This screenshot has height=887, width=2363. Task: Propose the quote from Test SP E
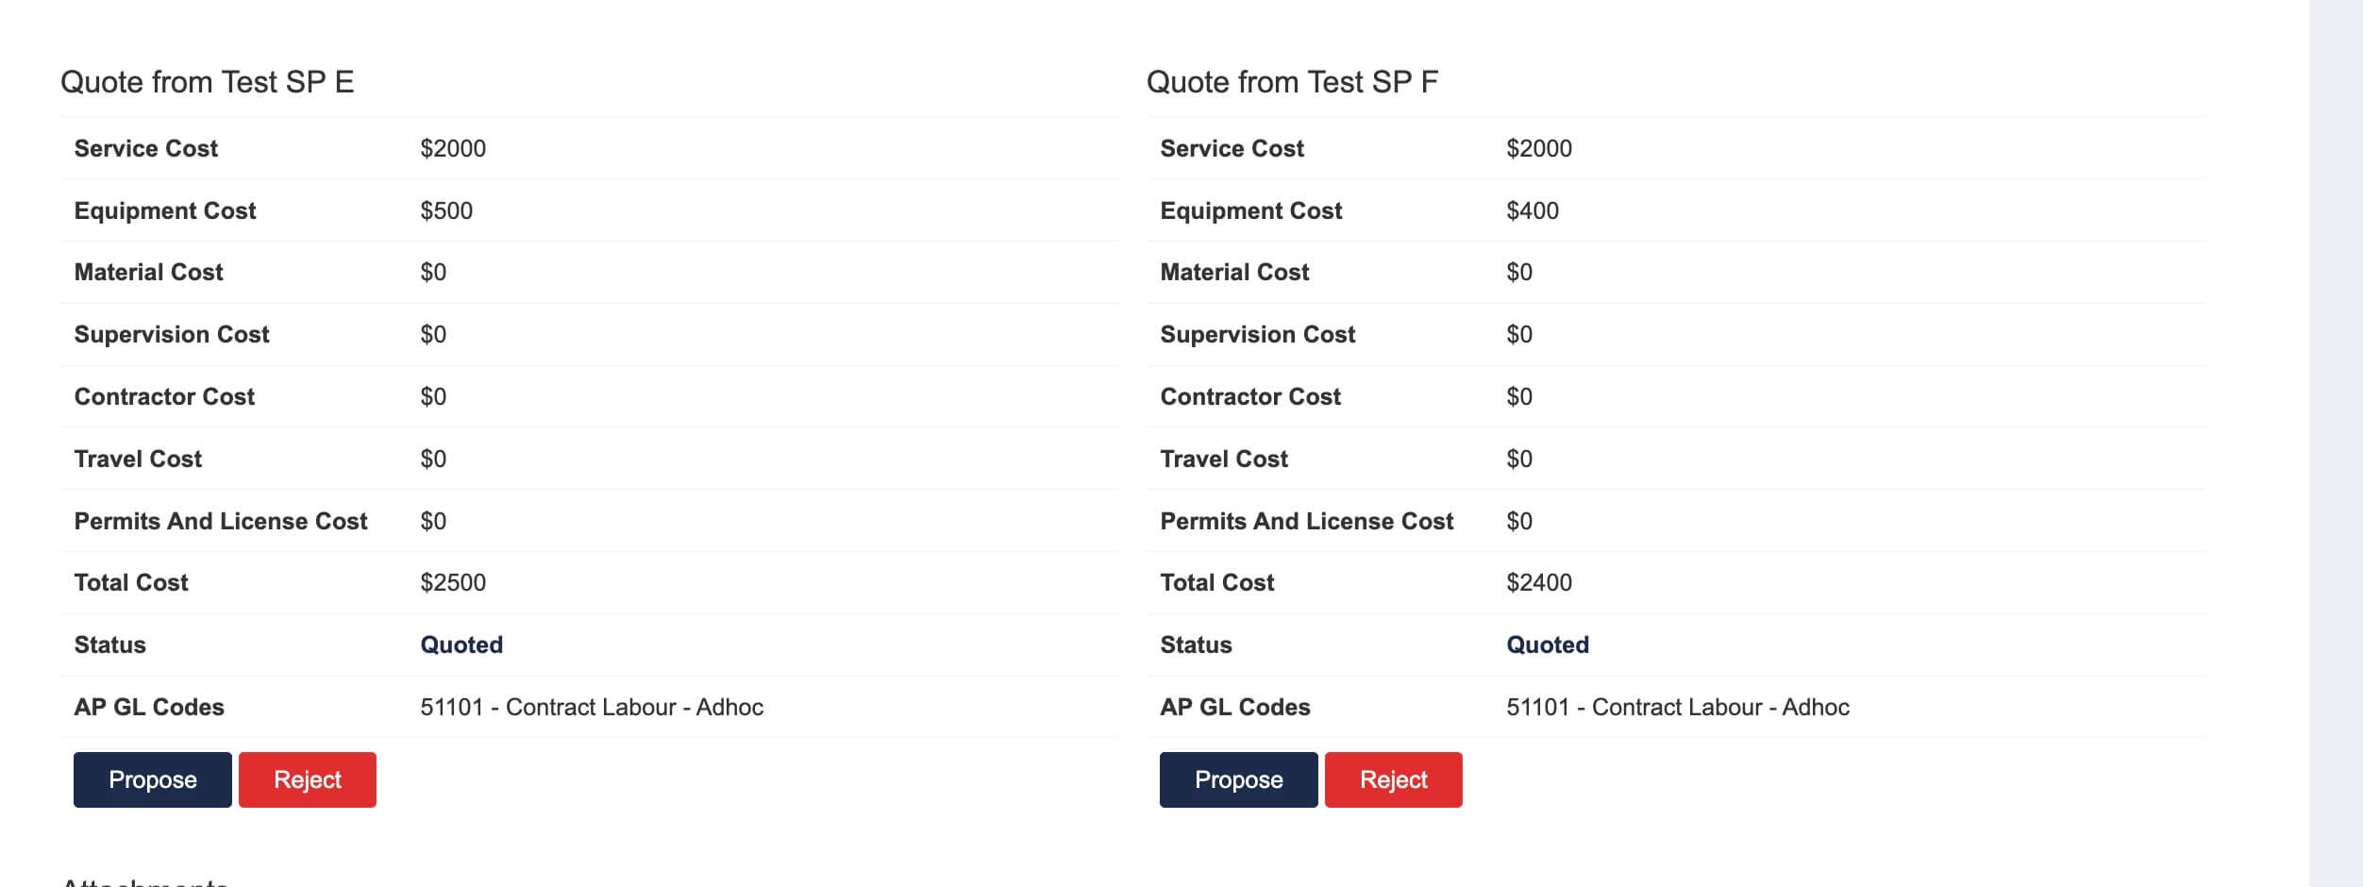click(x=153, y=779)
